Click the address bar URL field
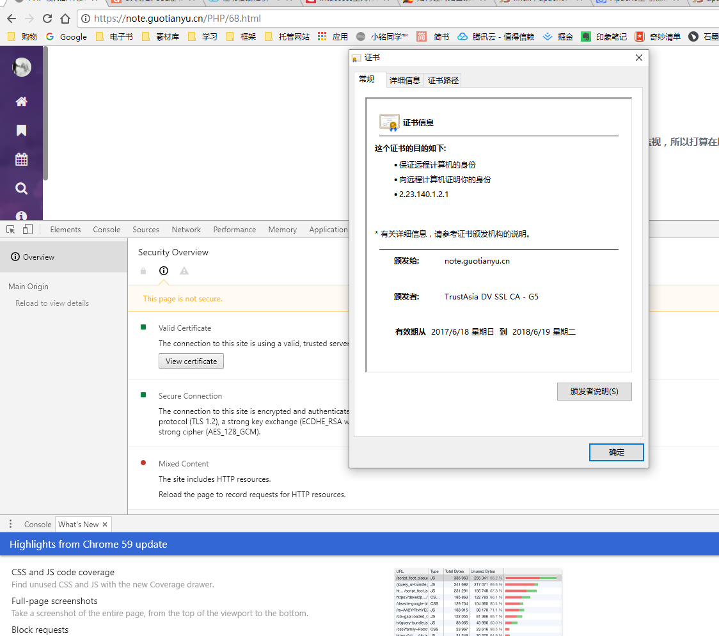719x636 pixels. pyautogui.click(x=399, y=19)
